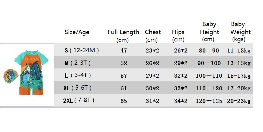Pick the XL (5-6T) size row

pos(78,88)
